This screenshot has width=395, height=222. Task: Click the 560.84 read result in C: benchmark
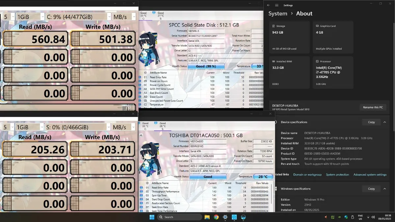coord(36,39)
